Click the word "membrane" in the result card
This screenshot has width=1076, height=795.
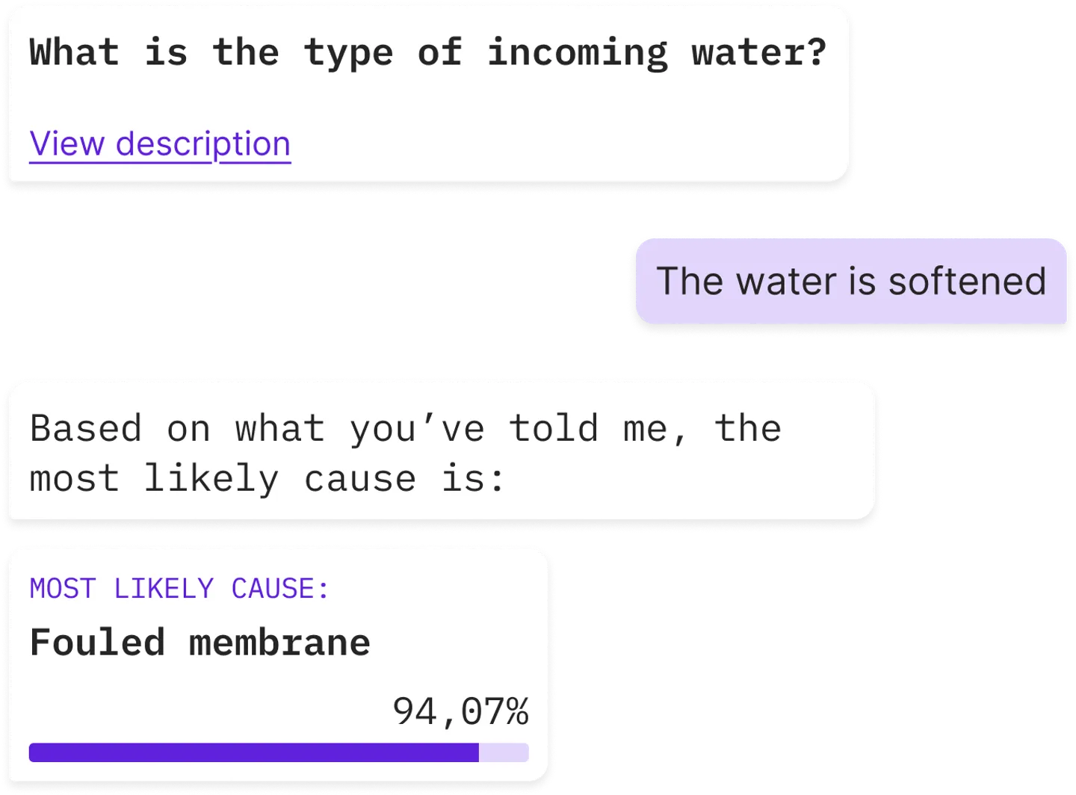[279, 643]
